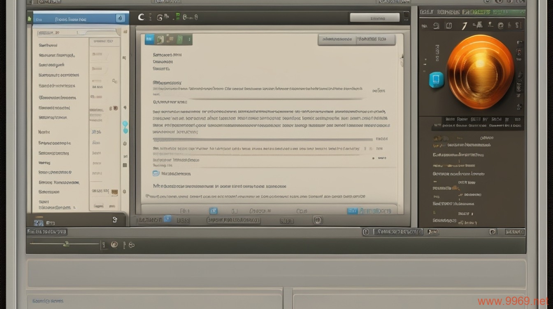Image resolution: width=553 pixels, height=309 pixels.
Task: Toggle the upper cyan dot on left panel edge
Action: pos(125,124)
